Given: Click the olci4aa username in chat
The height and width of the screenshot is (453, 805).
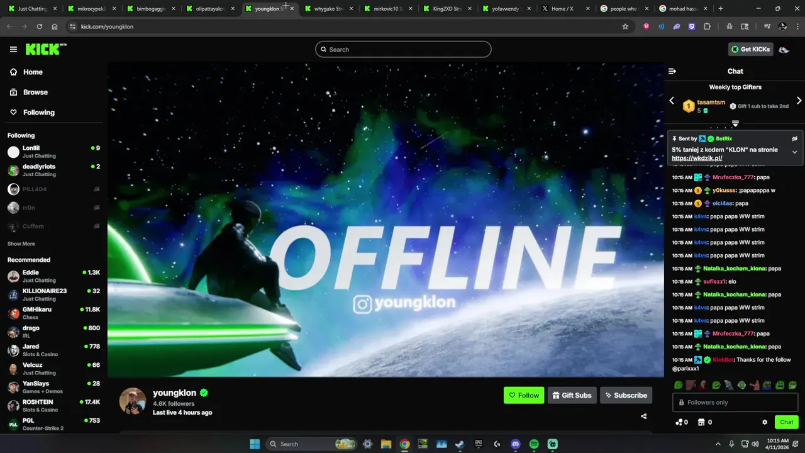Looking at the screenshot, I should pyautogui.click(x=722, y=203).
